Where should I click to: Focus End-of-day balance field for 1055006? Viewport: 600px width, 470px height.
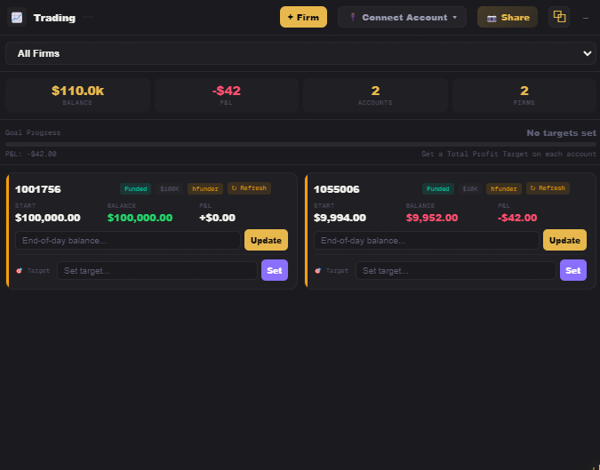427,241
